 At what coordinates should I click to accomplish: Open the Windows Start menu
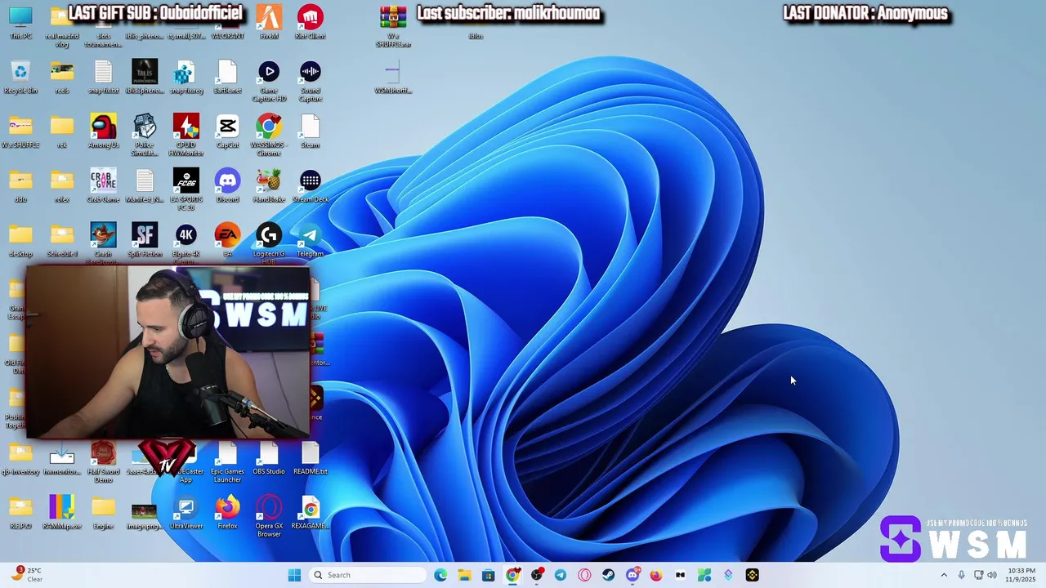294,575
